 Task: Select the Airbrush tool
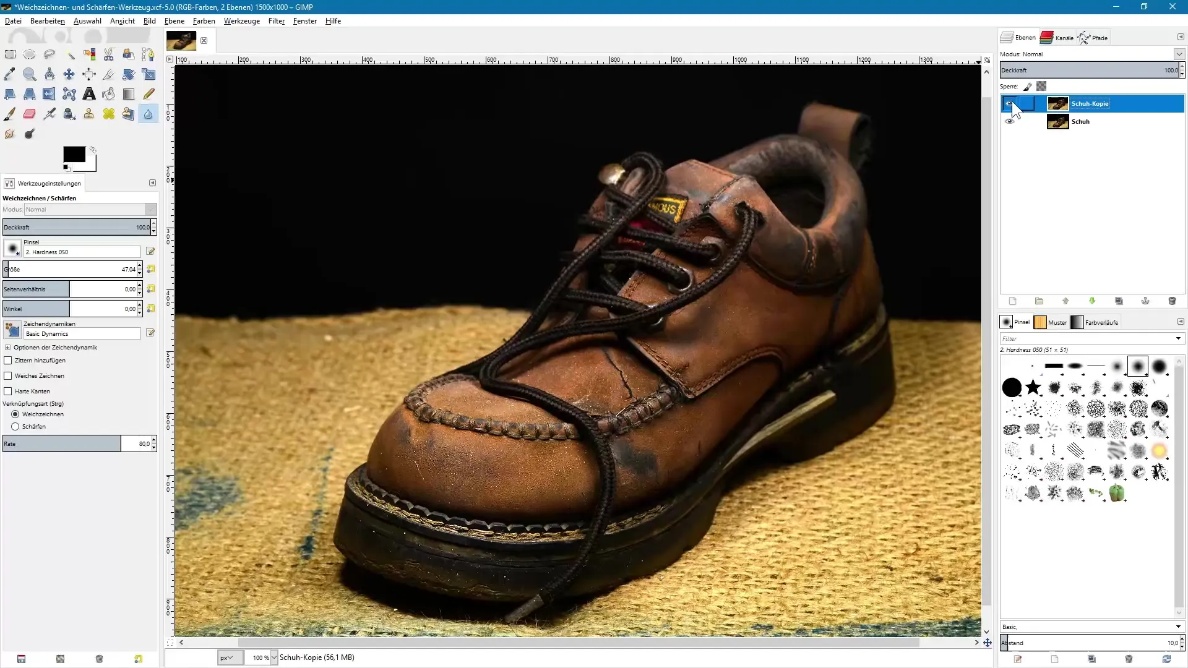click(x=49, y=114)
